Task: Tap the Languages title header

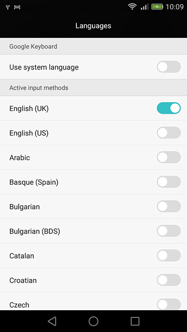Action: (x=94, y=26)
